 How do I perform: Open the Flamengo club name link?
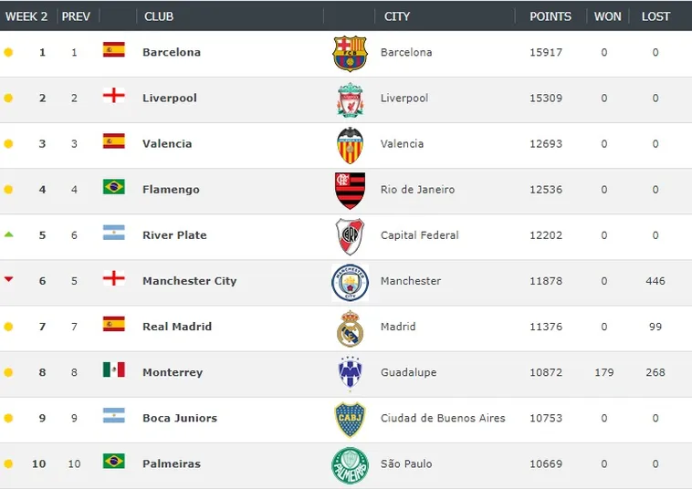[171, 190]
